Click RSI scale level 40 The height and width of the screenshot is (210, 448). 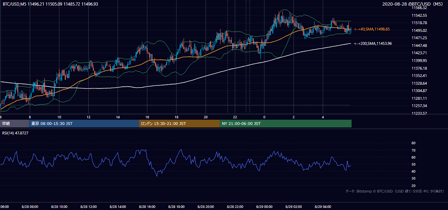pyautogui.click(x=413, y=171)
